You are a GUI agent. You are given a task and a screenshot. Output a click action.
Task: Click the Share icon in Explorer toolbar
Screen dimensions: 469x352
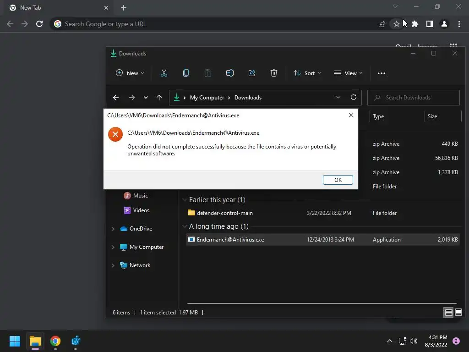[x=252, y=73]
